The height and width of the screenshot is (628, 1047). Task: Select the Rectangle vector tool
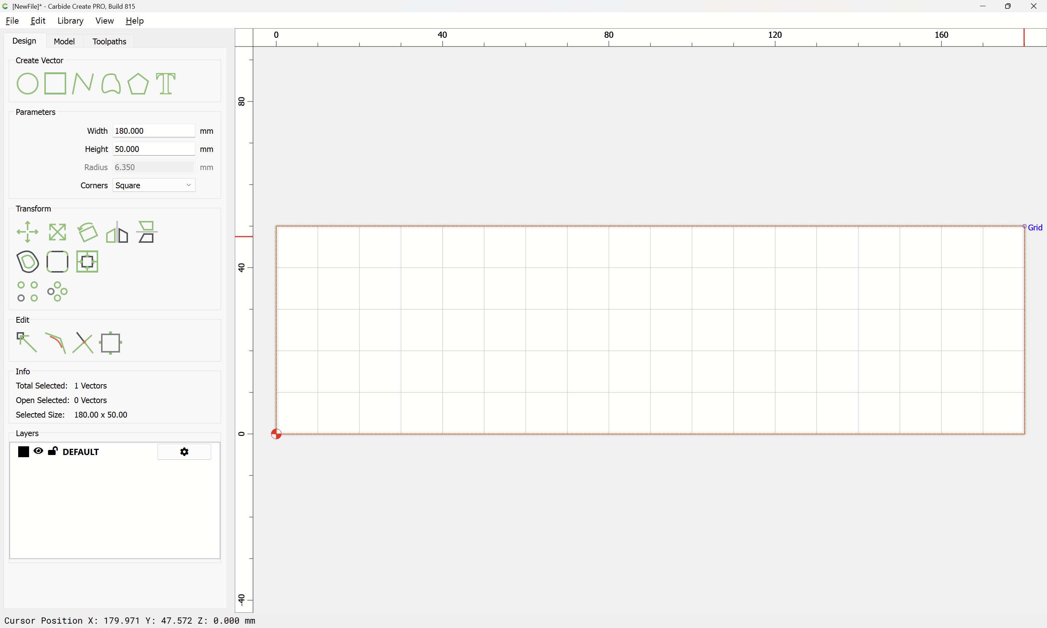[x=55, y=83]
